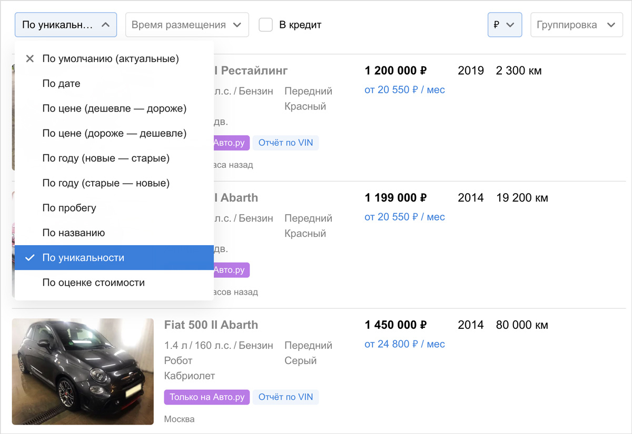Click «Серый» color text
This screenshot has height=434, width=632.
300,361
